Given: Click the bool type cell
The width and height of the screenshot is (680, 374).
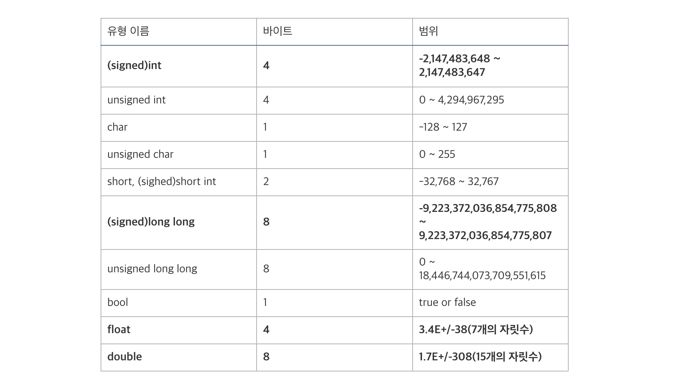Looking at the screenshot, I should point(179,303).
